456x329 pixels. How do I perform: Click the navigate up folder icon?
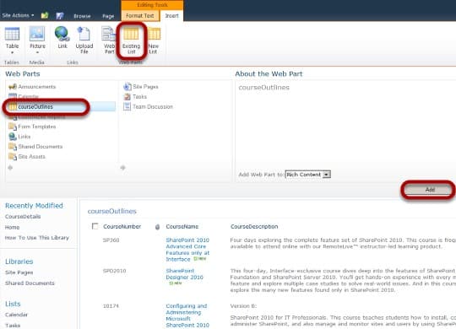tap(45, 15)
